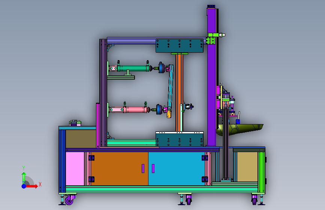Select the small device atop the left box
Viewport: 325px width, 210px height.
[x=75, y=123]
